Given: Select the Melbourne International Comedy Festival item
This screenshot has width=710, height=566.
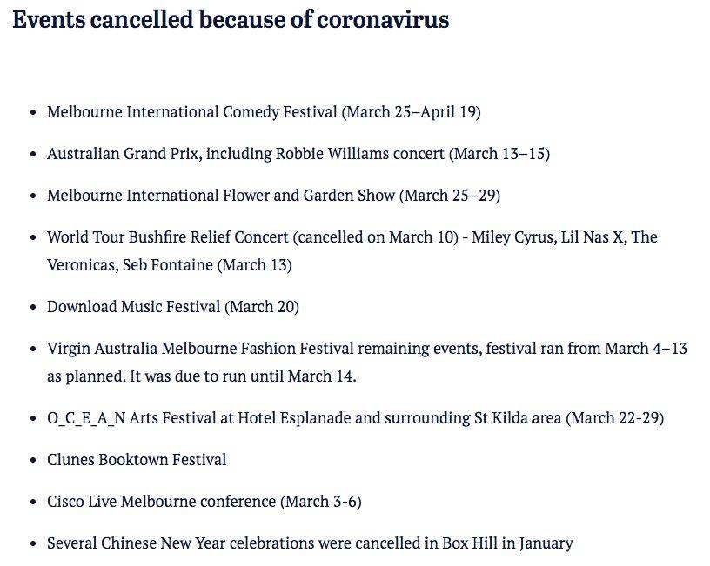Looking at the screenshot, I should (264, 112).
